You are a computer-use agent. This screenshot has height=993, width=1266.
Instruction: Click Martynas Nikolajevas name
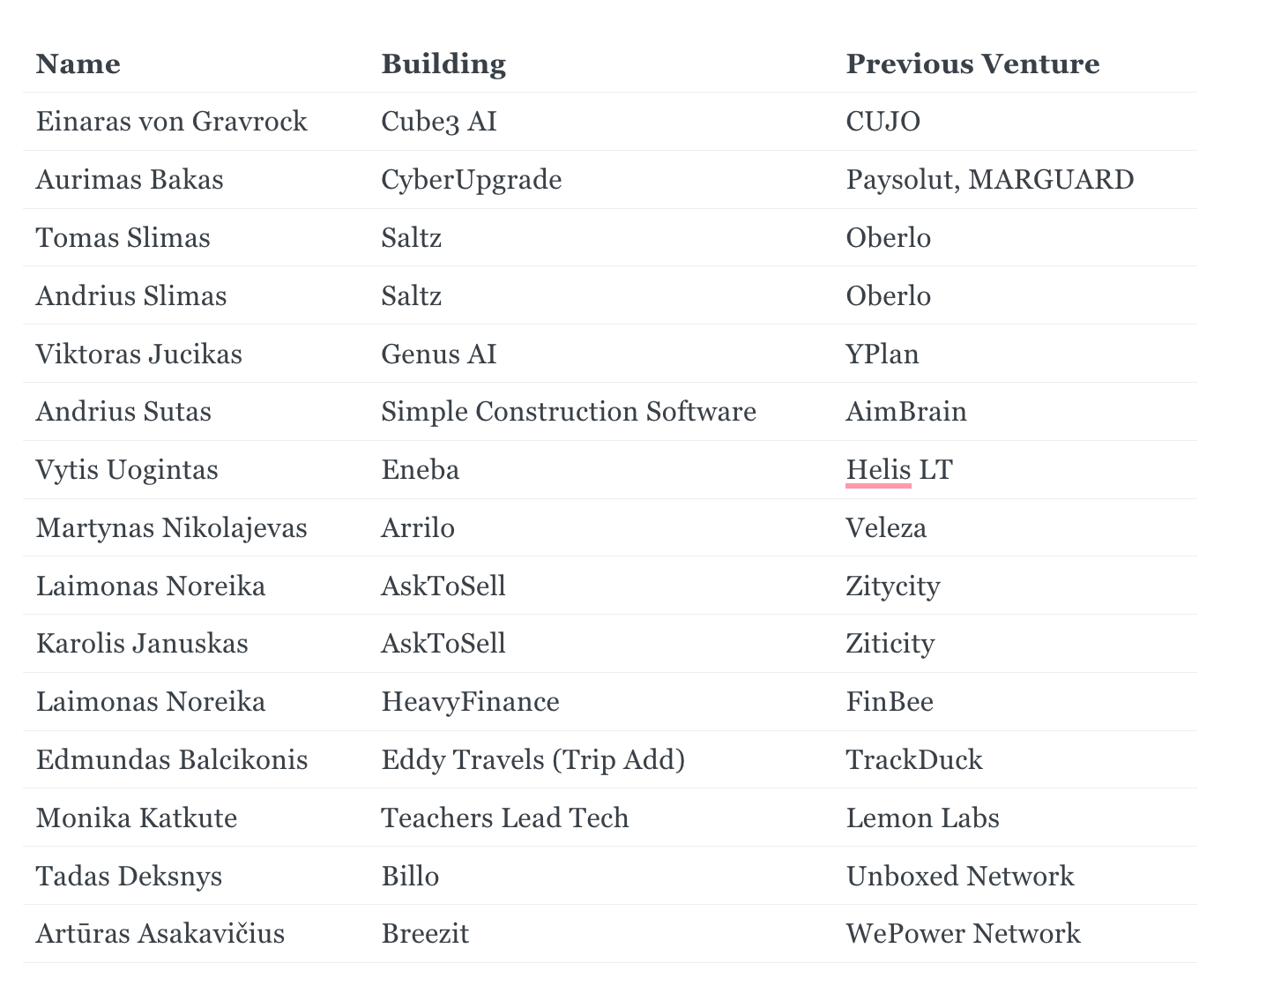pos(171,528)
